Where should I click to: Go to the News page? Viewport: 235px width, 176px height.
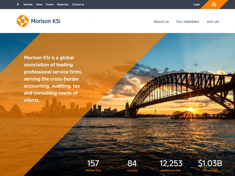pos(39,4)
